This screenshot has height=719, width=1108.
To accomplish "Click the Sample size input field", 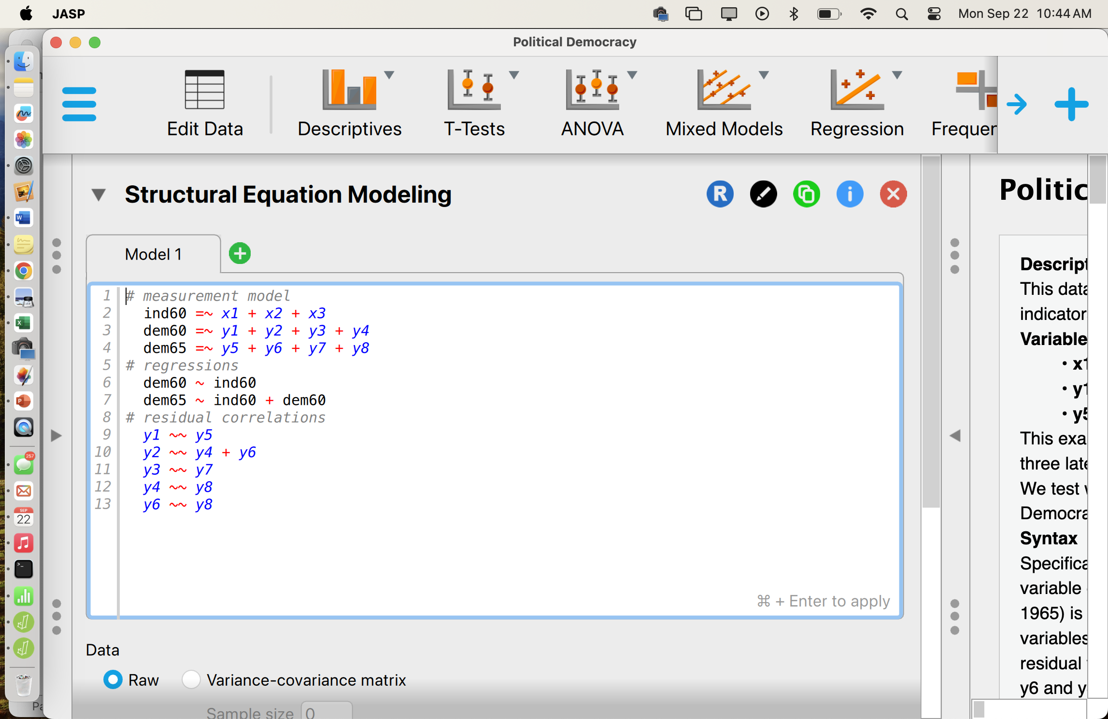I will click(327, 712).
